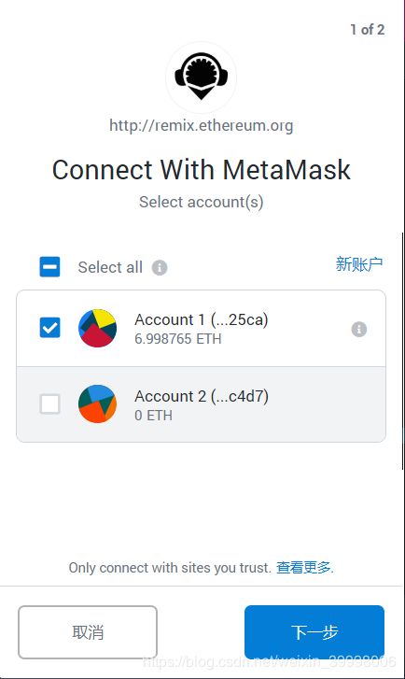This screenshot has height=679, width=405.
Task: Click Account 1 colorful avatar
Action: (x=97, y=328)
